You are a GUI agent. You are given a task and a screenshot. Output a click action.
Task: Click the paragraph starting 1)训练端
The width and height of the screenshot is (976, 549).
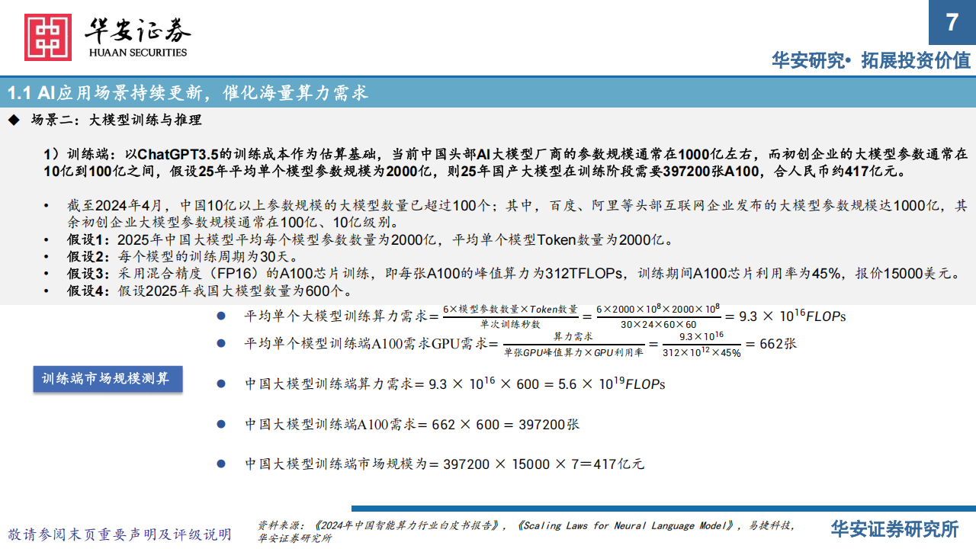(506, 162)
